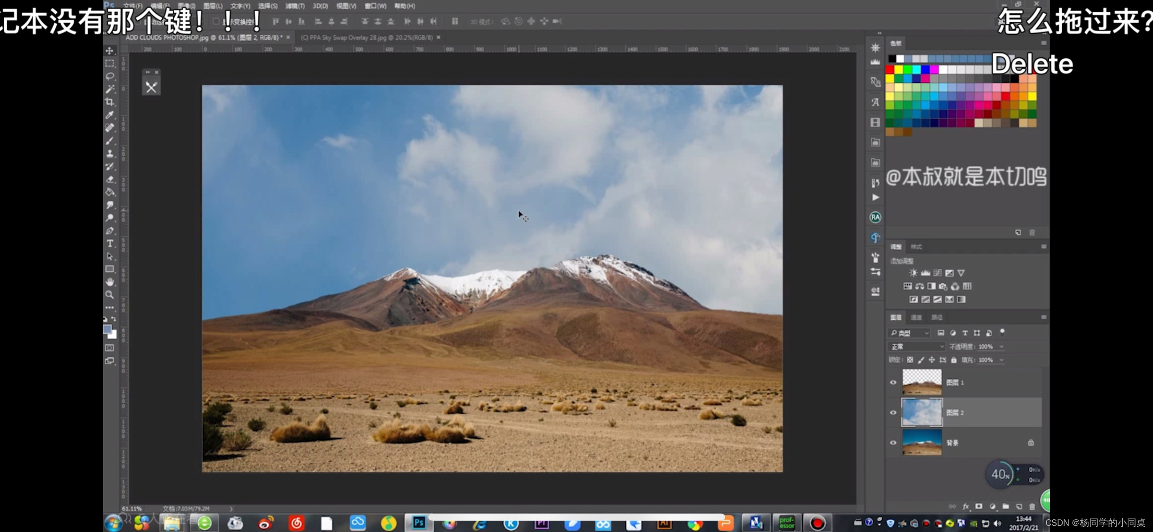This screenshot has height=532, width=1153.
Task: Open the Adjustments panel flyout menu
Action: click(x=1043, y=246)
